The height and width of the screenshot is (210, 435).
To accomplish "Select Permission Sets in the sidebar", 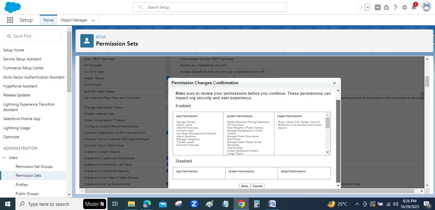I will 28,176.
